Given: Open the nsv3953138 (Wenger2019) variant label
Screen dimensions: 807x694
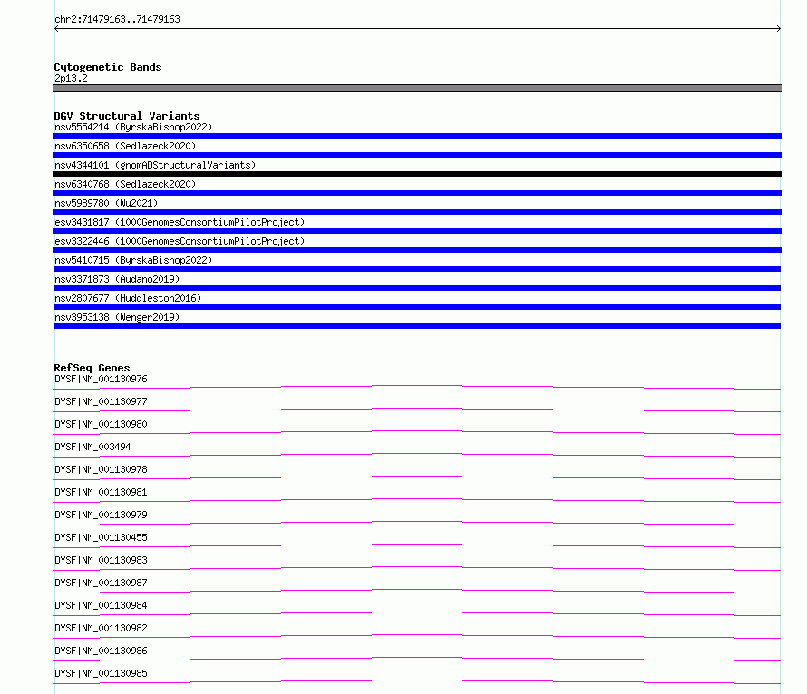Looking at the screenshot, I should (x=117, y=317).
